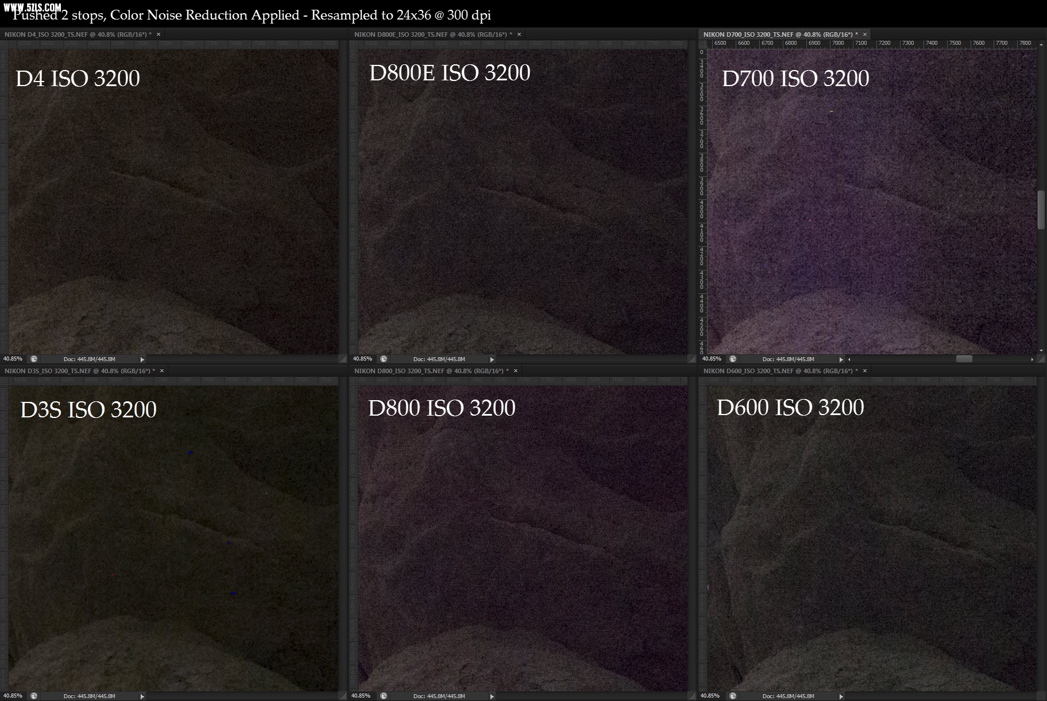The image size is (1047, 701).
Task: Close the NIKON D800_ISO 3200 document tab
Action: tap(515, 371)
